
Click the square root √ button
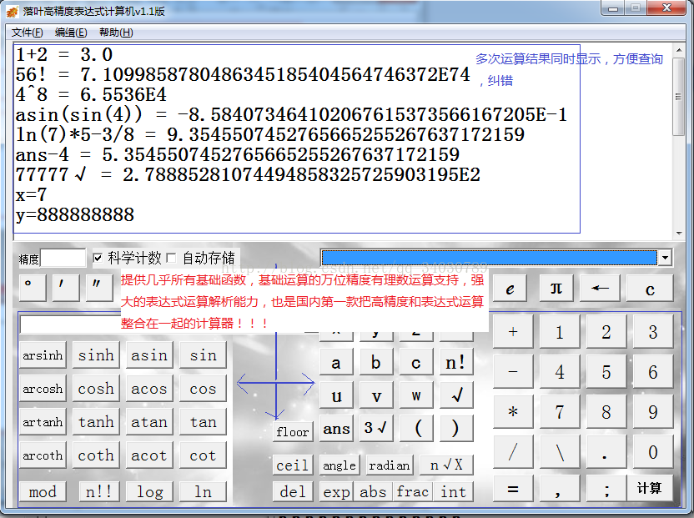pos(456,395)
